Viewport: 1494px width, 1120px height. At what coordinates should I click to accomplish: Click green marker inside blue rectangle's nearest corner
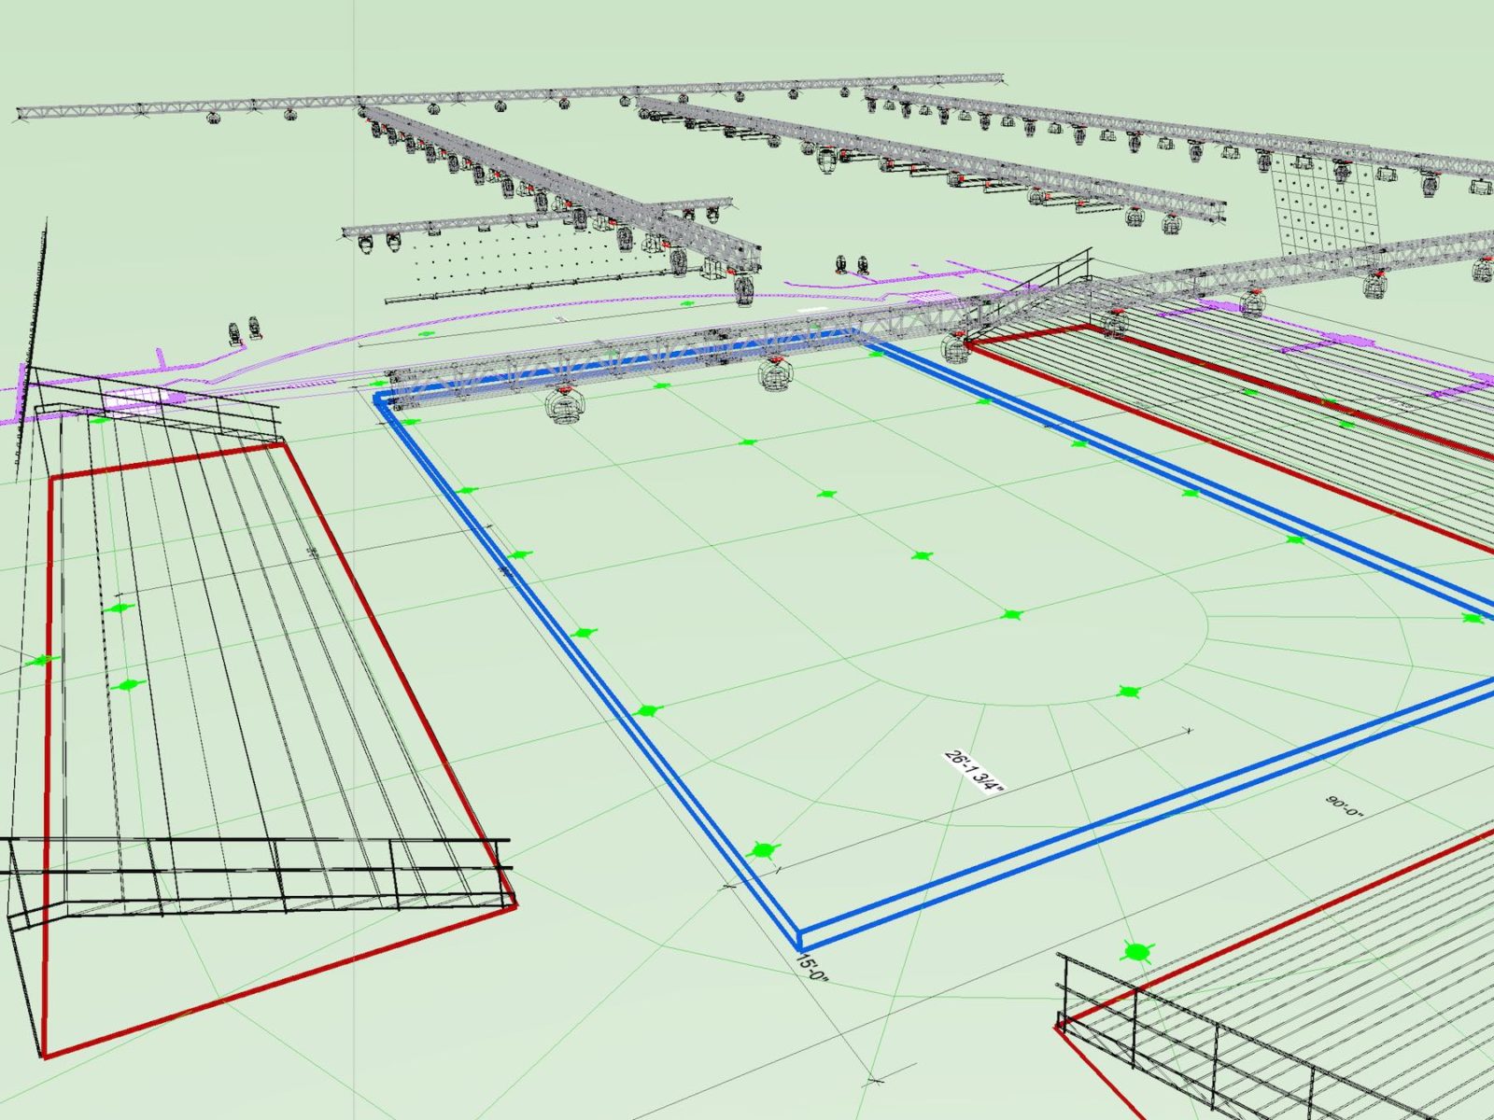tap(764, 850)
